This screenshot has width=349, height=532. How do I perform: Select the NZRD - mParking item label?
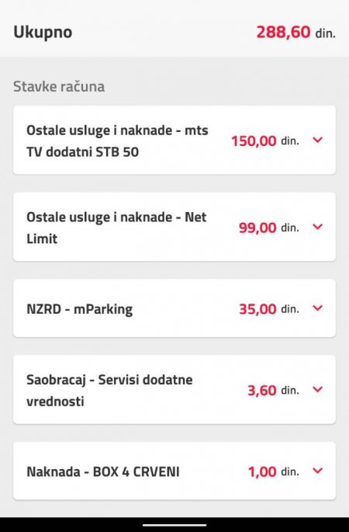pyautogui.click(x=80, y=309)
